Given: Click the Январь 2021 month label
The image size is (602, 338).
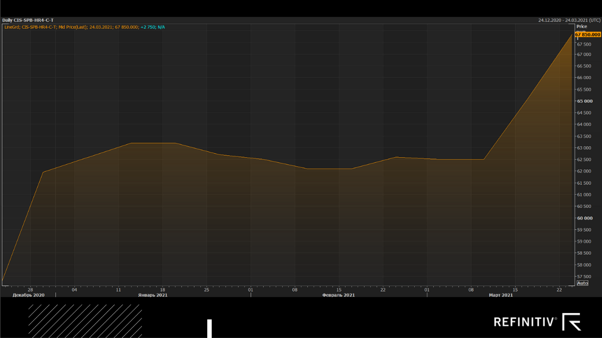Looking at the screenshot, I should 153,295.
